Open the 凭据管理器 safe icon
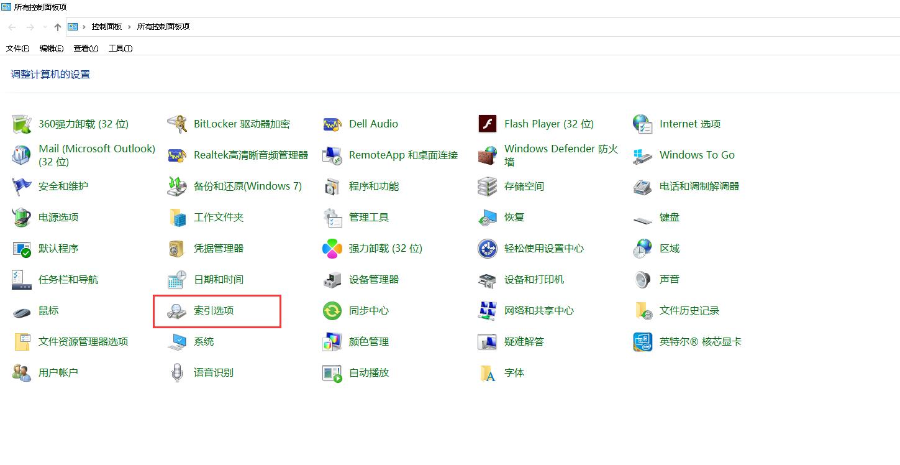Image resolution: width=900 pixels, height=465 pixels. (x=177, y=248)
